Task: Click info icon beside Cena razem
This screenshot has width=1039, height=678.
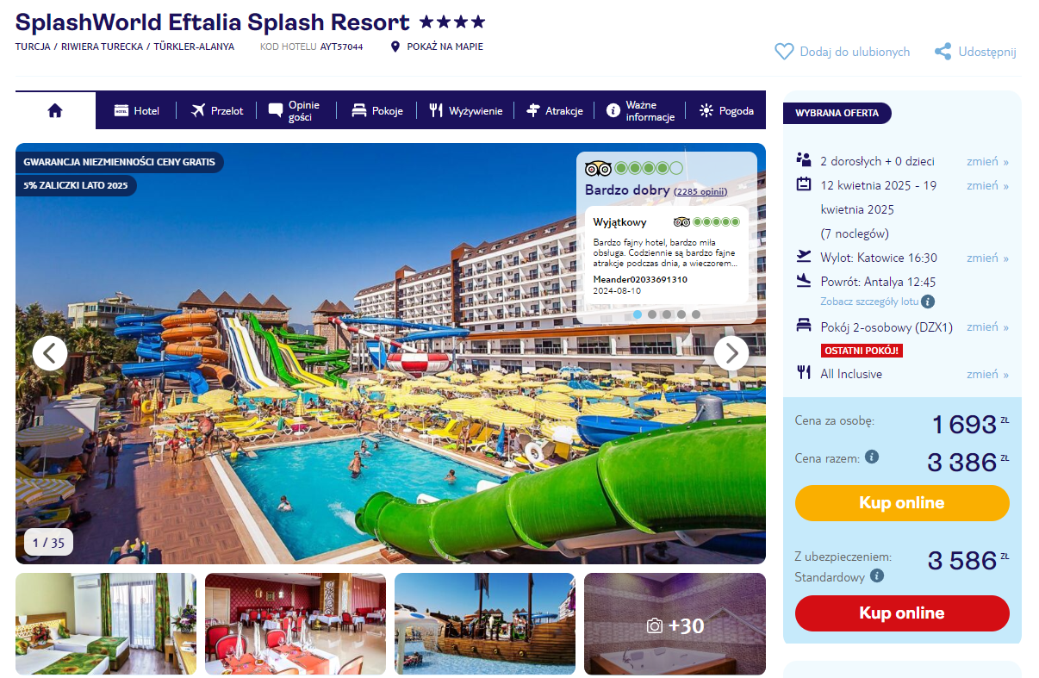Action: (872, 457)
